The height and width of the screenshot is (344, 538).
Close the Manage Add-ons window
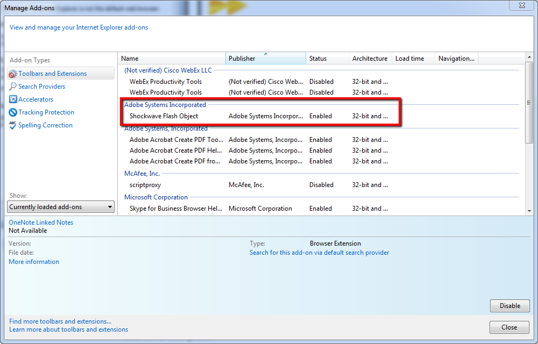521,5
